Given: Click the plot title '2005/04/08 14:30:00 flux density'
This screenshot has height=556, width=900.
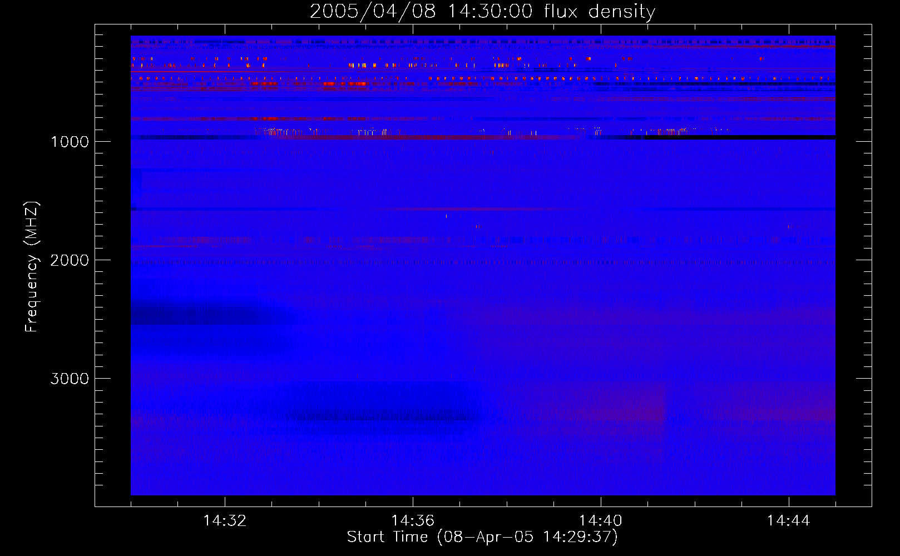Looking at the screenshot, I should click(x=482, y=12).
